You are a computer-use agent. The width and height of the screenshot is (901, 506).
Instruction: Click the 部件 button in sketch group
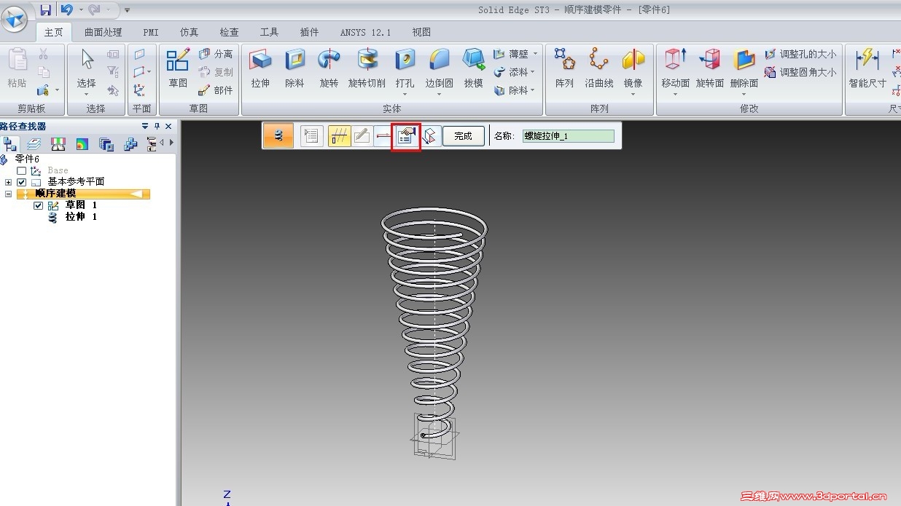click(215, 90)
